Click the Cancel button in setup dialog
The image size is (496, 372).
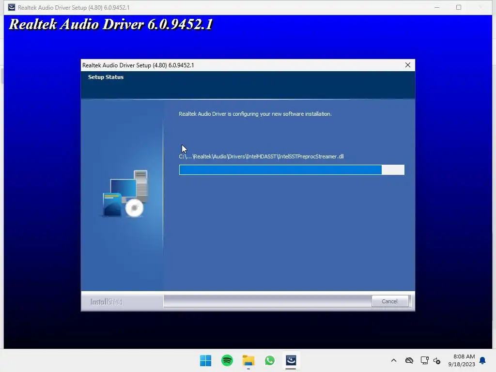pyautogui.click(x=390, y=301)
